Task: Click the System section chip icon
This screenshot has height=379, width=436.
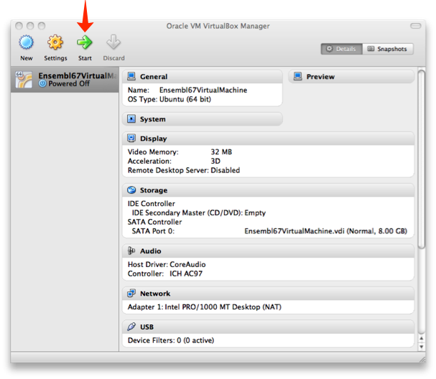Action: (x=131, y=119)
